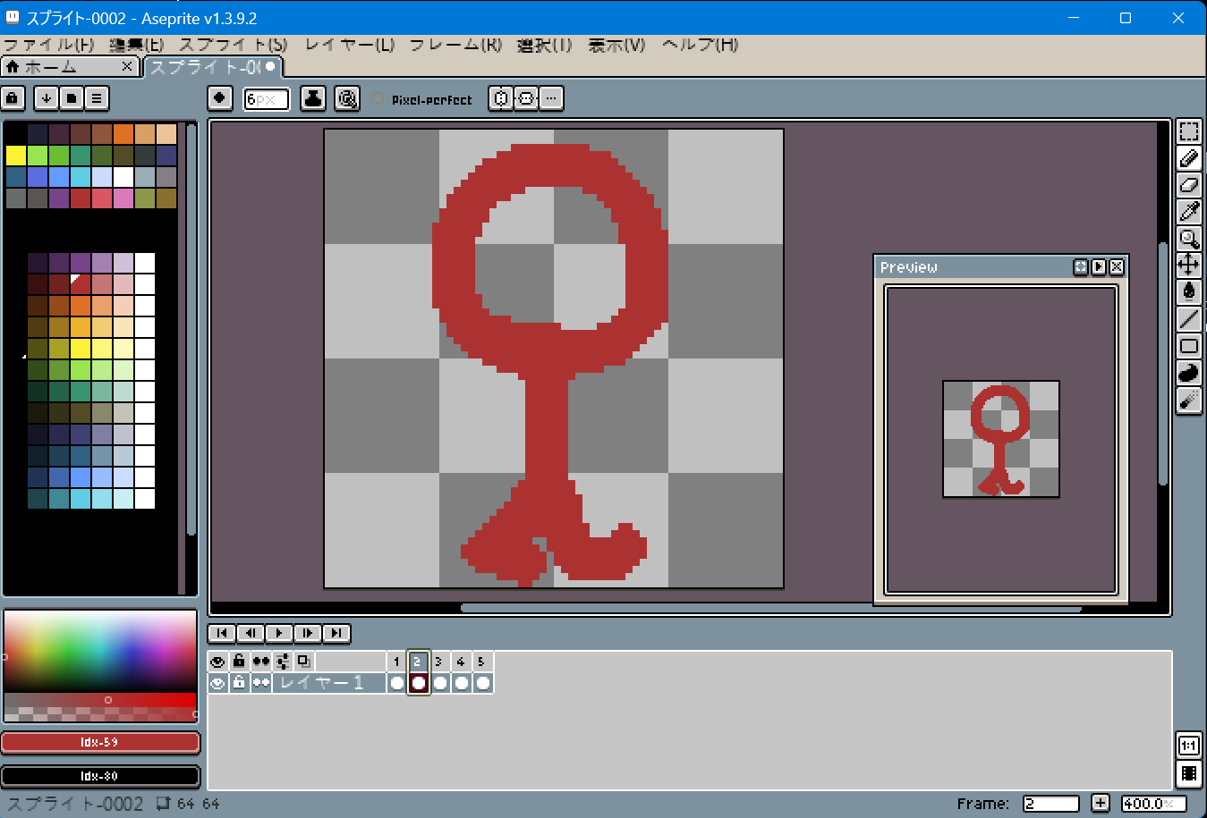Viewport: 1207px width, 818px height.
Task: Click the 1:1 zoom button
Action: pos(1188,746)
